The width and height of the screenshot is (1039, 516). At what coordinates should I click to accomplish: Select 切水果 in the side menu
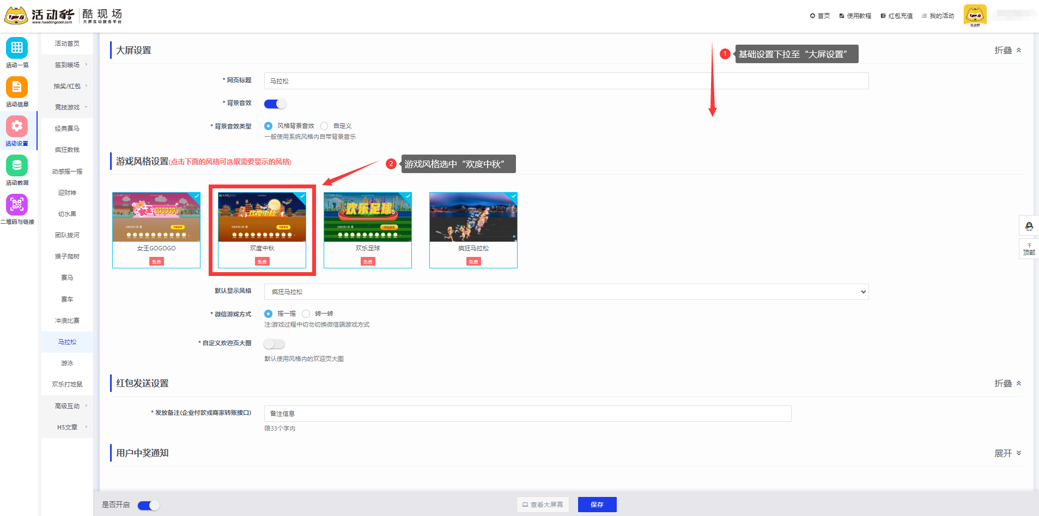67,214
